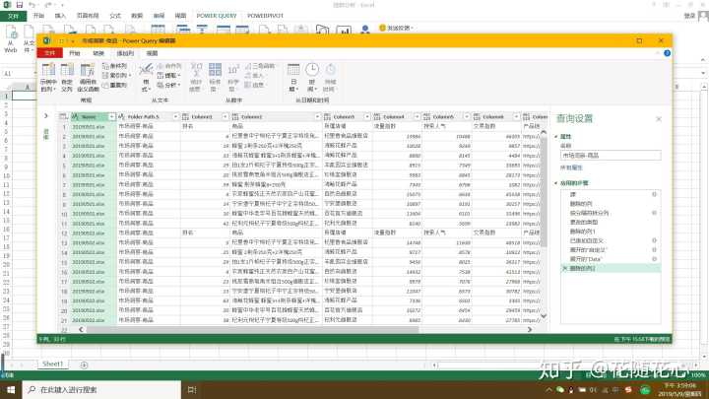Expand the collapsed 查询 queries pane

(44, 115)
